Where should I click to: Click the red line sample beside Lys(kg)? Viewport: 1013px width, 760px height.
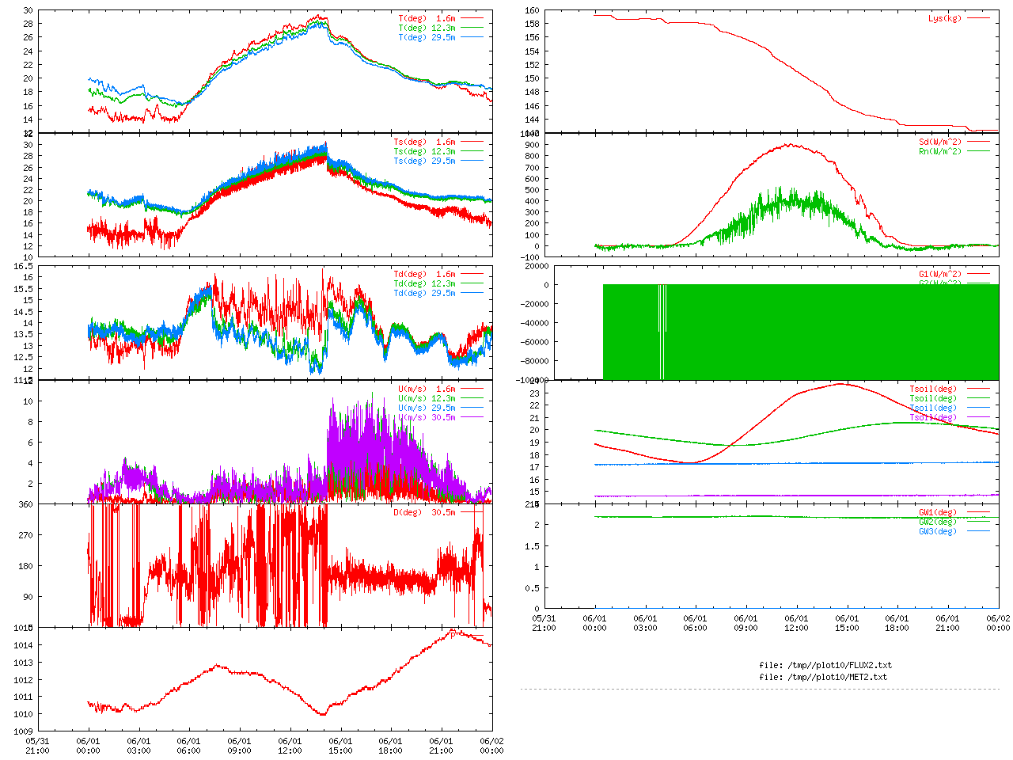(978, 18)
